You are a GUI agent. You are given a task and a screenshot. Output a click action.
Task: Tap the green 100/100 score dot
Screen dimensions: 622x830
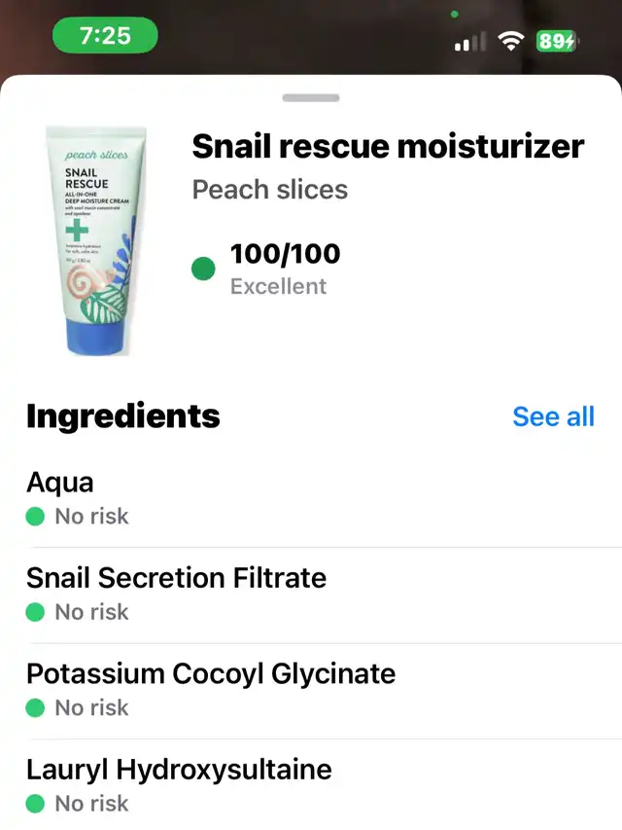(203, 269)
